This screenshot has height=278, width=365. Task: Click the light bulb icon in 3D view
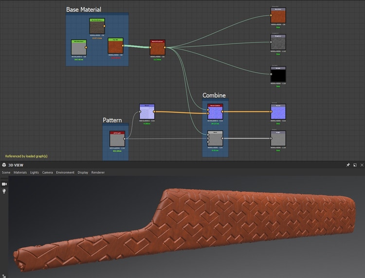click(4, 191)
